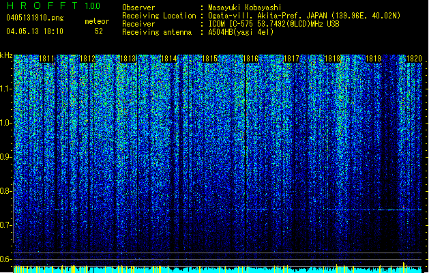429x273 pixels.
Task: Click the 1817 time marker
Action: [292, 59]
